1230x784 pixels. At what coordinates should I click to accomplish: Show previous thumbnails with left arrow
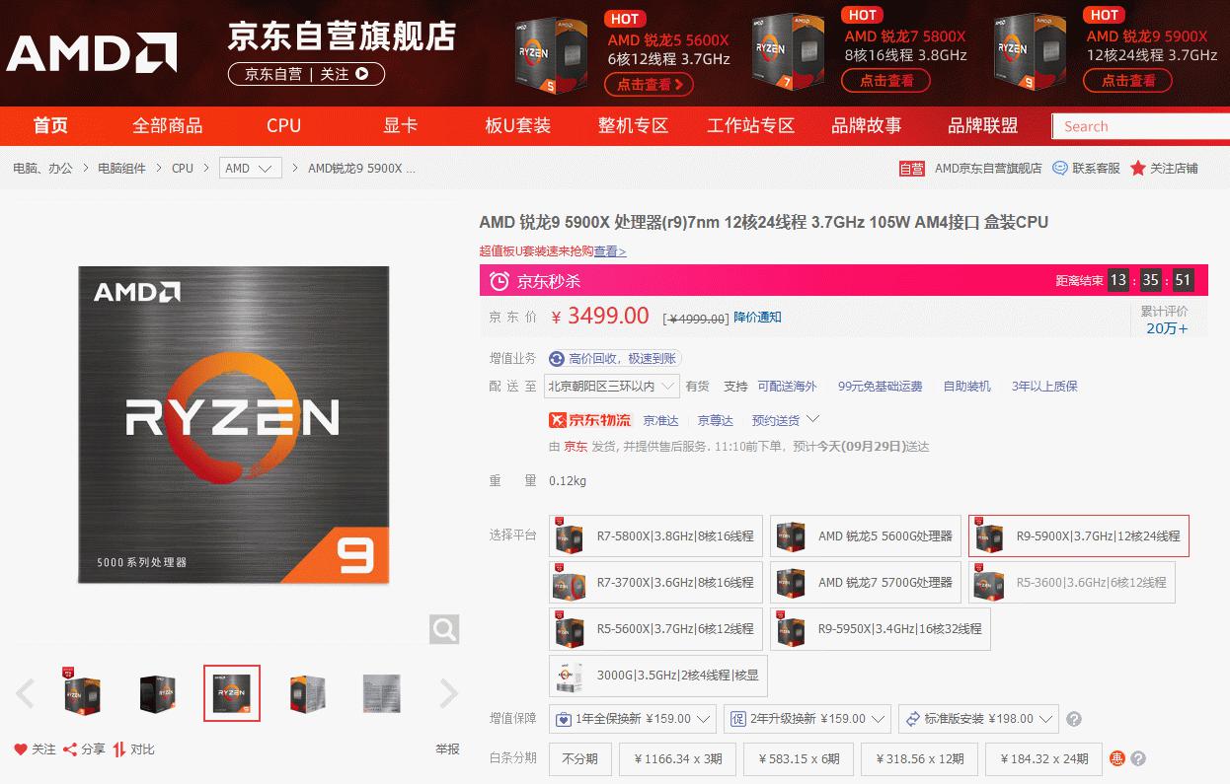coord(26,693)
